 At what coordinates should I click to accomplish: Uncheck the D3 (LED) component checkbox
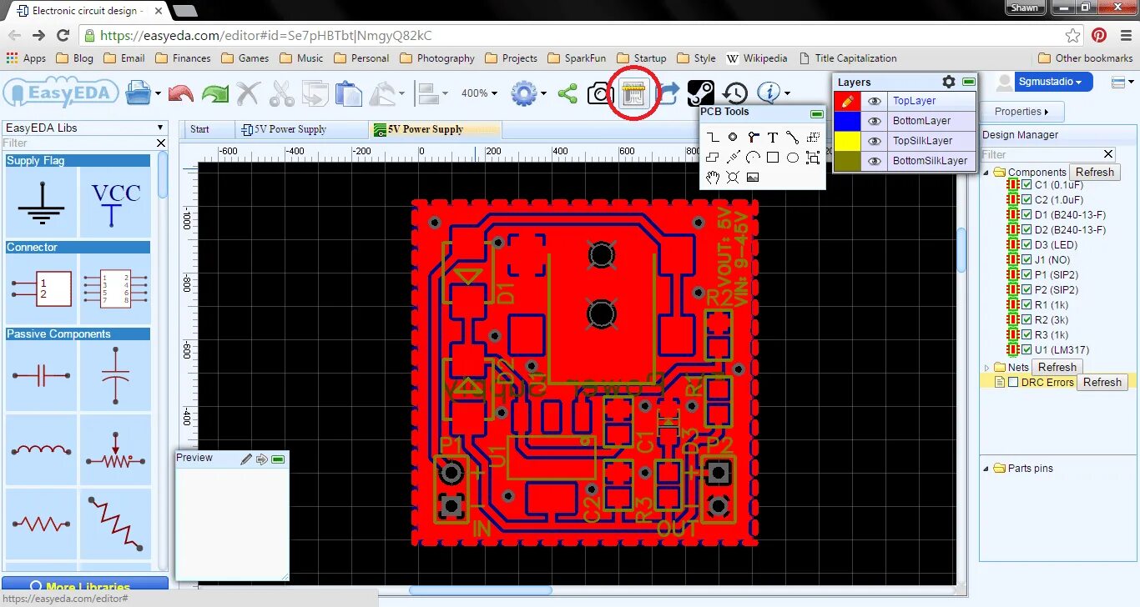[1027, 245]
